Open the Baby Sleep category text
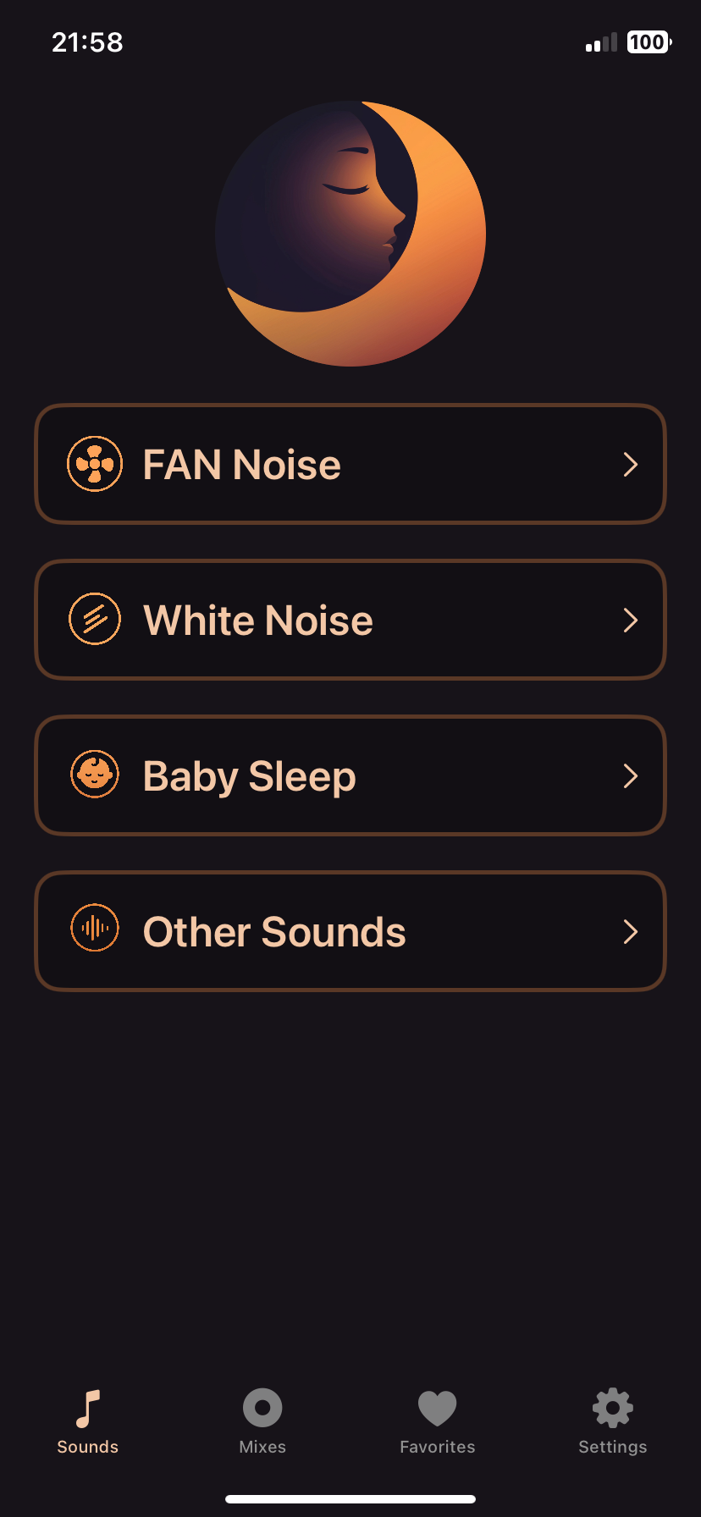The image size is (701, 1517). click(x=250, y=776)
